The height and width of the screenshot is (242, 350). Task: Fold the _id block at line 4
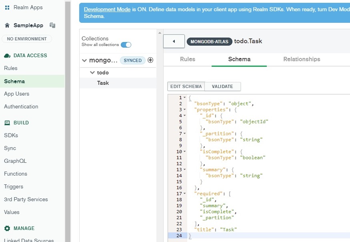click(x=184, y=116)
